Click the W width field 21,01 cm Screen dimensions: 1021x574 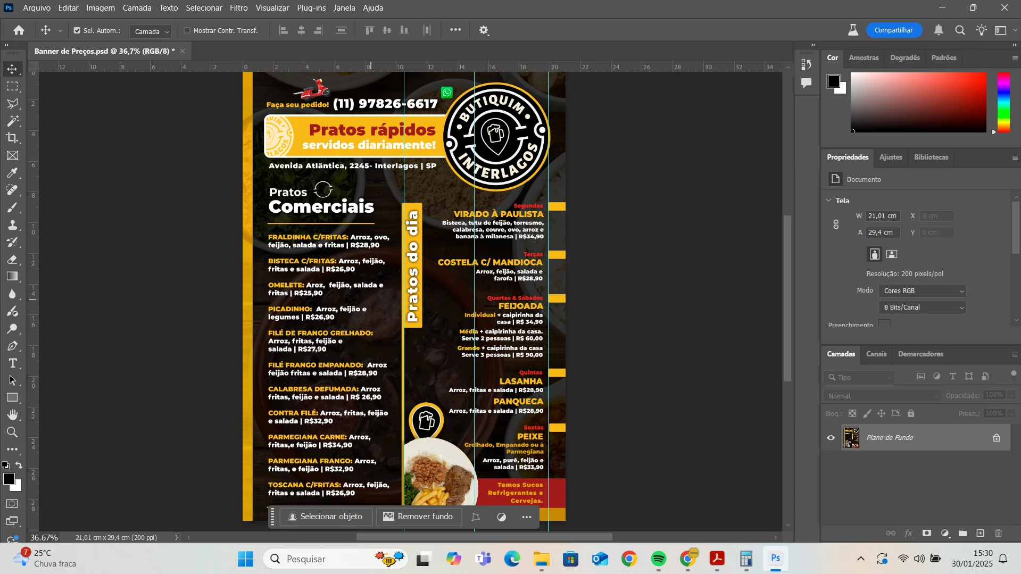tap(883, 216)
